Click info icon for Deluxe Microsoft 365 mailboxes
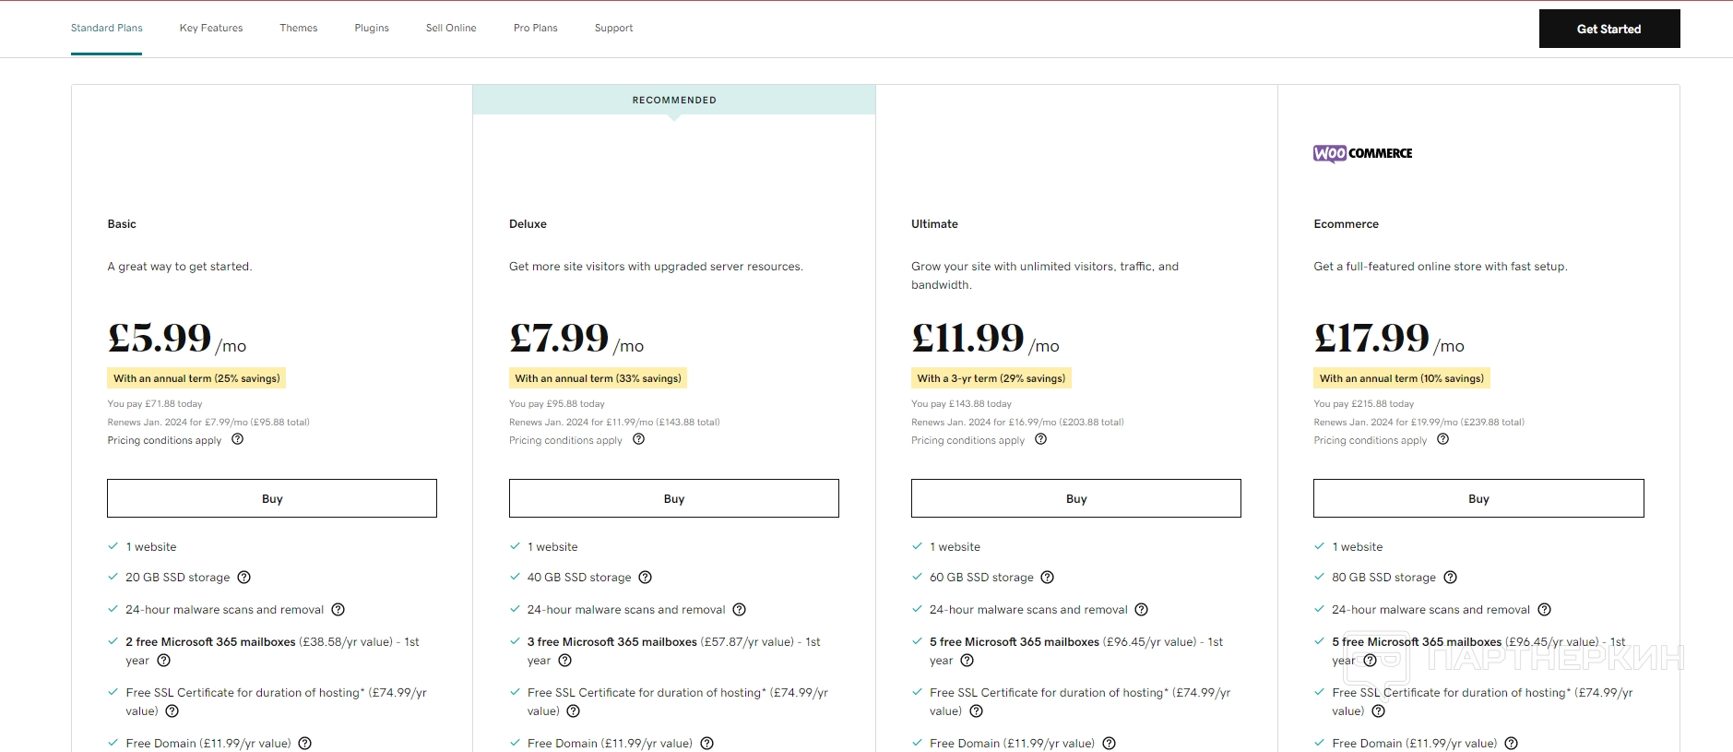The height and width of the screenshot is (752, 1733). click(565, 661)
